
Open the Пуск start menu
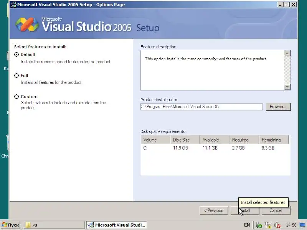10,225
